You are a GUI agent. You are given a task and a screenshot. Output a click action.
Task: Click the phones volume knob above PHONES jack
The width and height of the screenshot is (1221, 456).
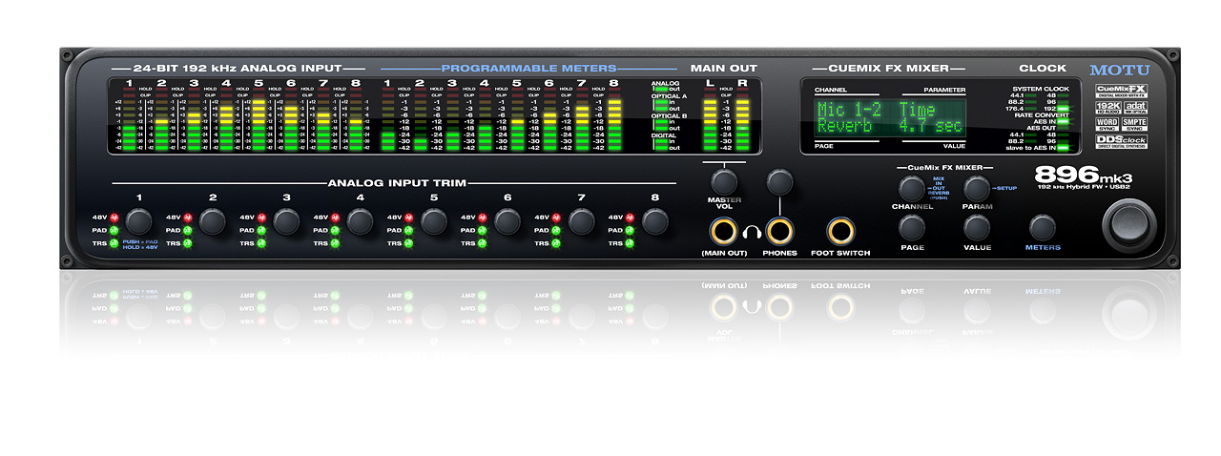tap(780, 181)
